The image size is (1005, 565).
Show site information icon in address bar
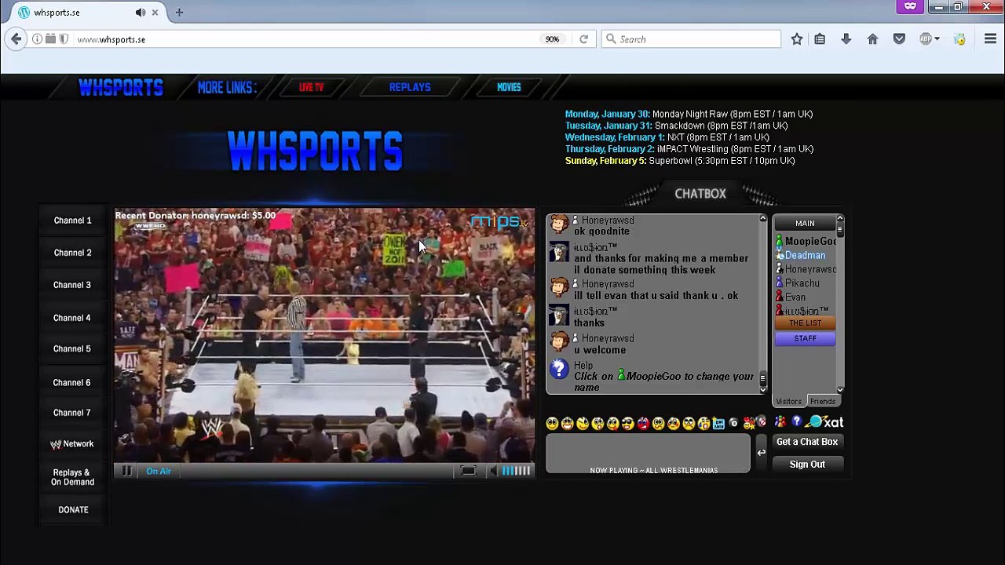pos(37,39)
